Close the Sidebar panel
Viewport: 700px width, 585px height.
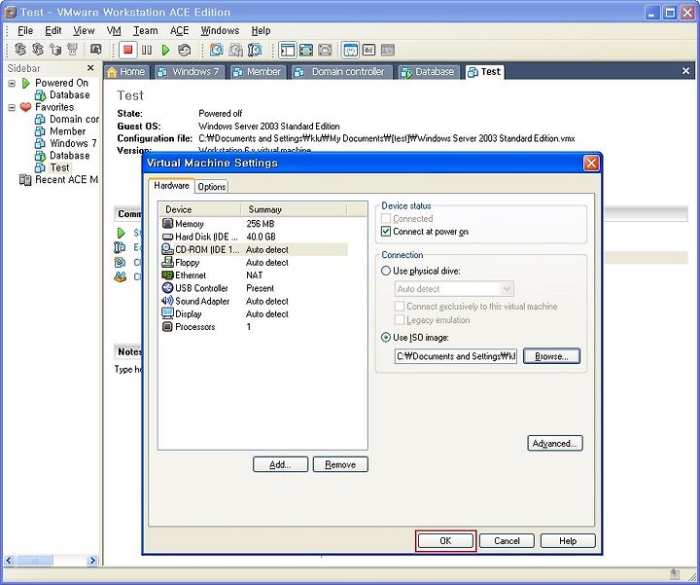click(90, 68)
